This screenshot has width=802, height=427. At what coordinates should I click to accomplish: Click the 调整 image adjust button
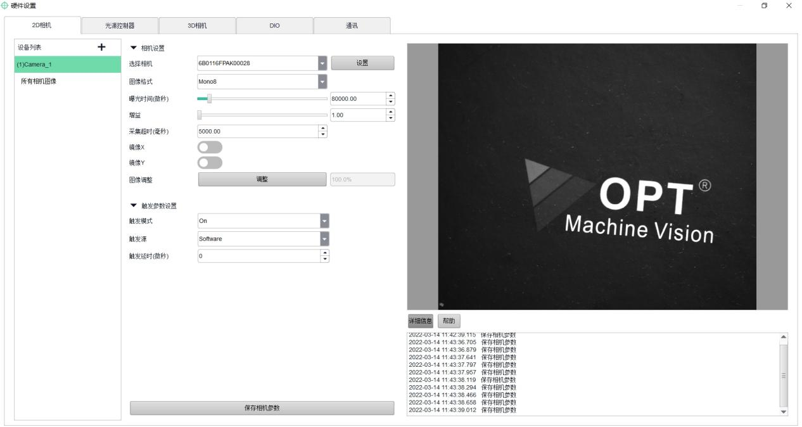262,179
